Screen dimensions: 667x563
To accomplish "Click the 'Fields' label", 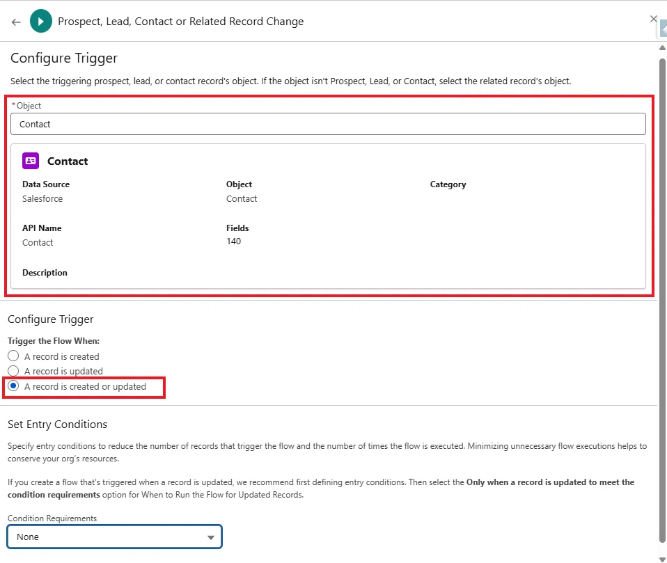I will 237,228.
